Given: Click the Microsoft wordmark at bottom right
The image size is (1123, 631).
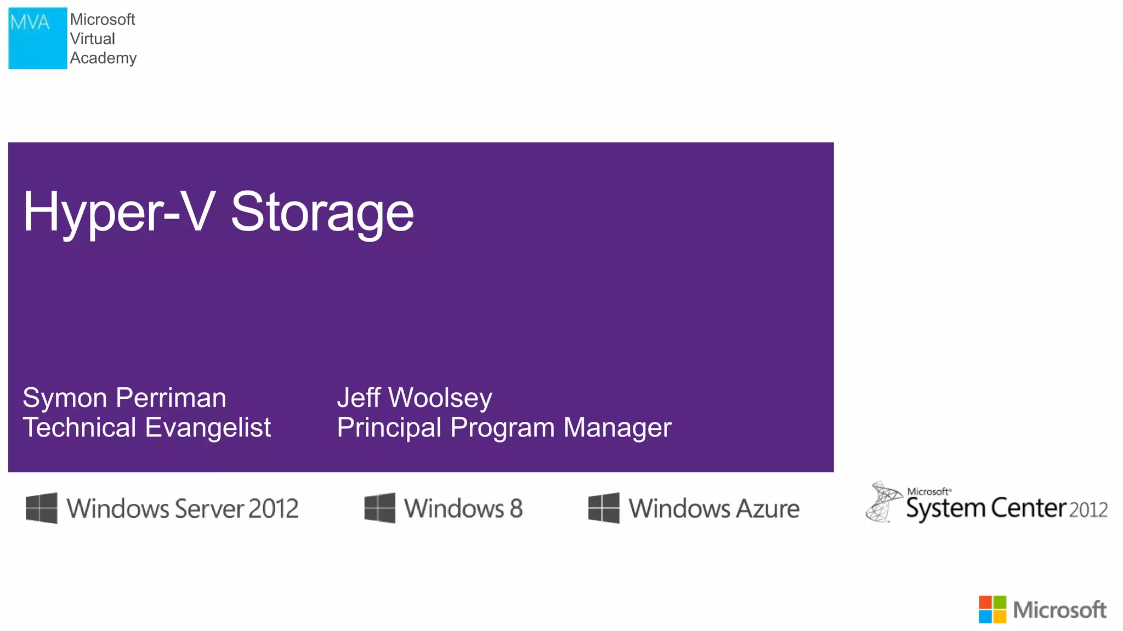Looking at the screenshot, I should click(x=1059, y=610).
